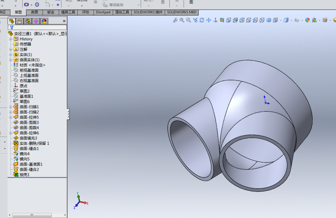The width and height of the screenshot is (336, 218).
Task: Select the DisplayManager sphere icon
Action: [44, 21]
